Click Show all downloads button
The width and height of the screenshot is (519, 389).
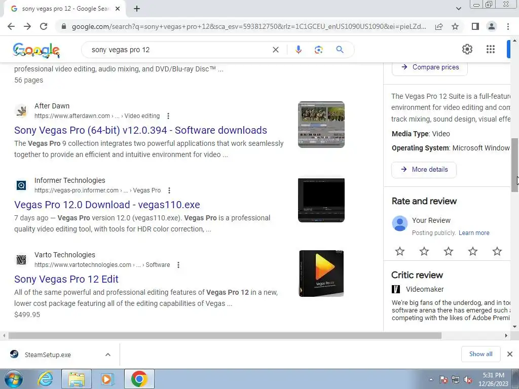(x=480, y=354)
